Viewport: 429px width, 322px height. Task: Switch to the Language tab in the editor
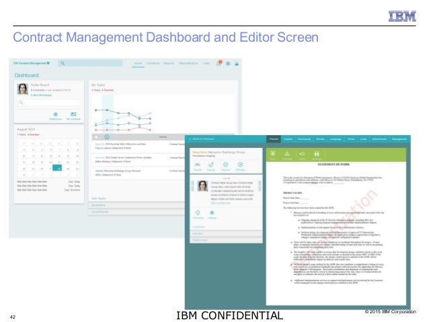click(x=336, y=139)
